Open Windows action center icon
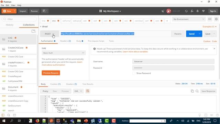The image size is (220, 124). [x=215, y=121]
